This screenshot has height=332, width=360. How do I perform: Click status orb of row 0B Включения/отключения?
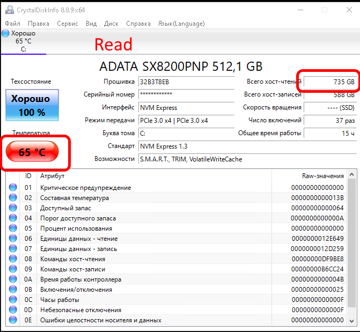click(x=13, y=289)
